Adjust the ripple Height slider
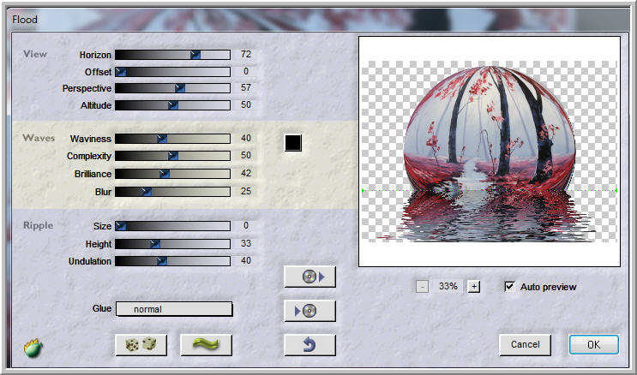637x375 pixels. click(172, 244)
